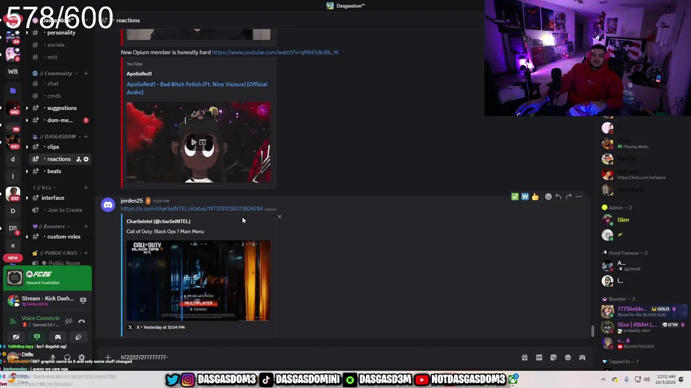React with the thumbs up emoji

535,197
